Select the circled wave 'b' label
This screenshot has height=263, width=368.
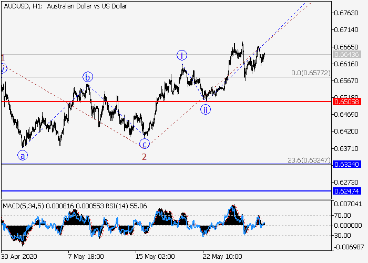click(x=88, y=78)
